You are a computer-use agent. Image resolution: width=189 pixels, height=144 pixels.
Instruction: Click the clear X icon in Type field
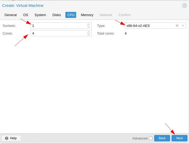click(177, 26)
